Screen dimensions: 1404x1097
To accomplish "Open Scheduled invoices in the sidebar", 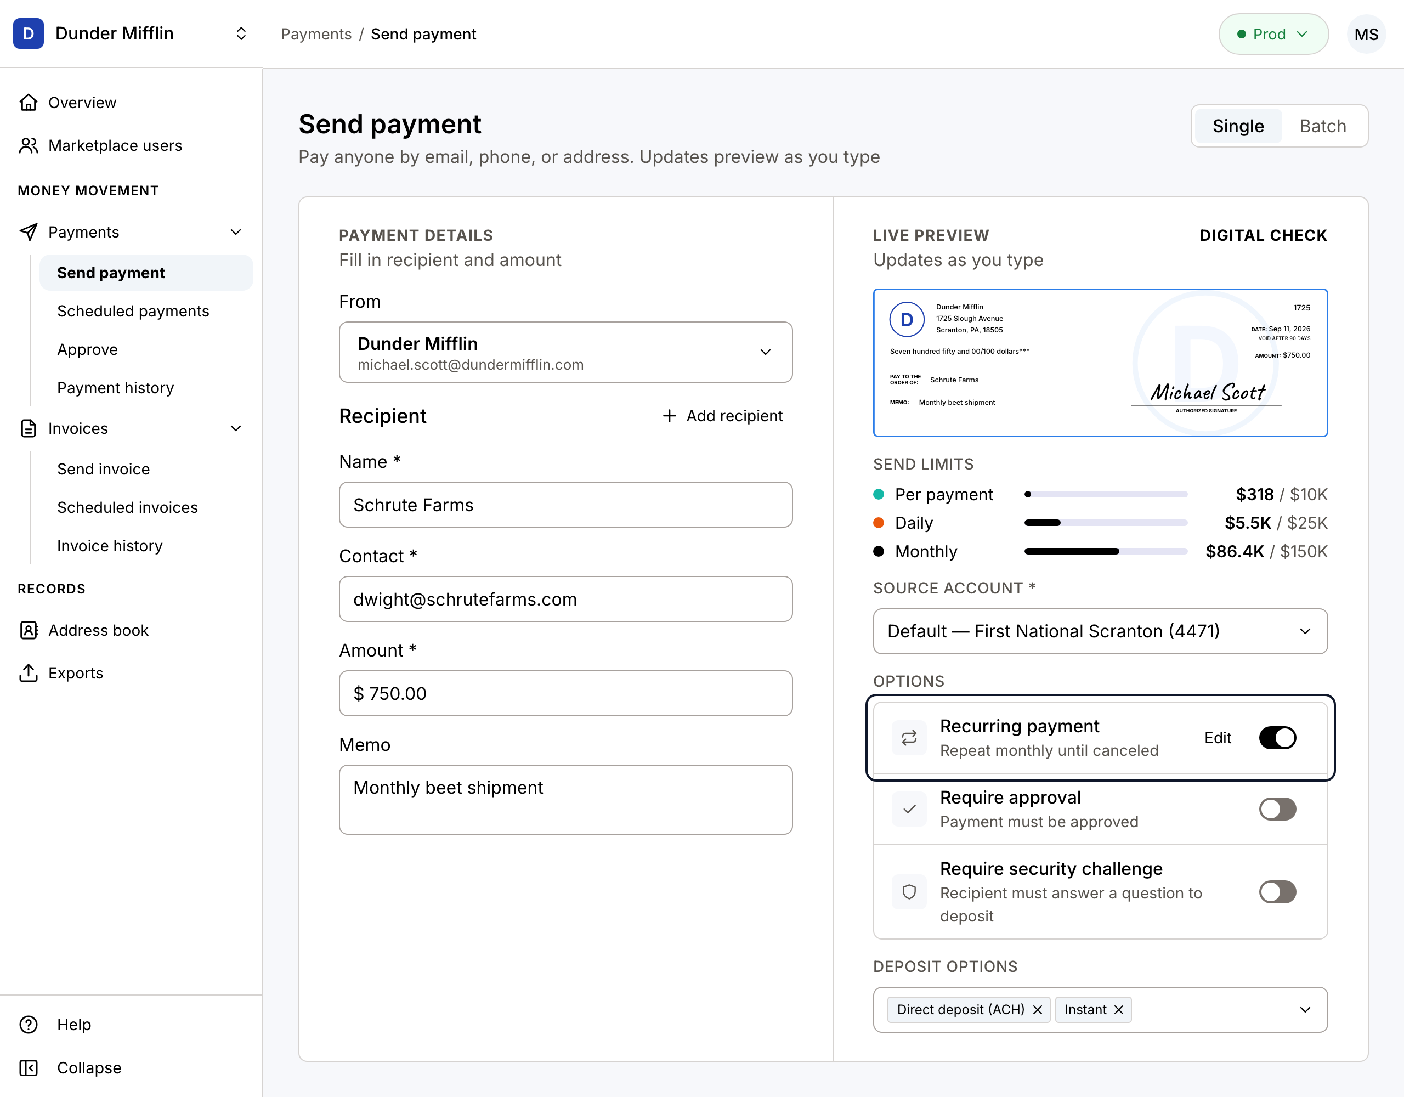I will pyautogui.click(x=127, y=507).
